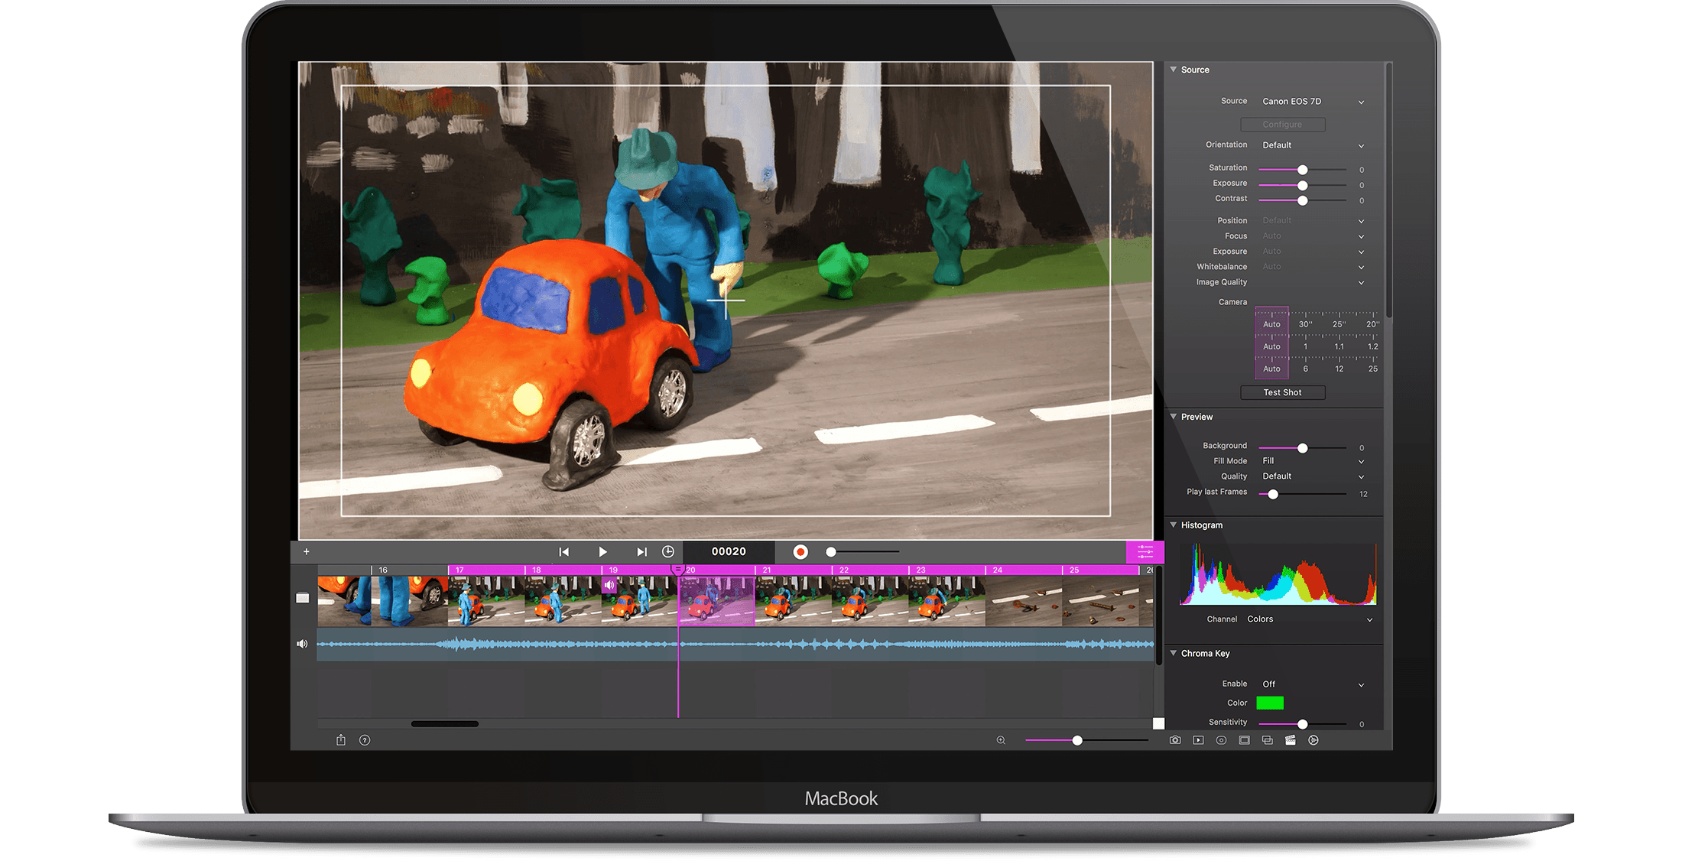Viewport: 1682px width, 861px height.
Task: Collapse the Histogram section
Action: (1174, 525)
